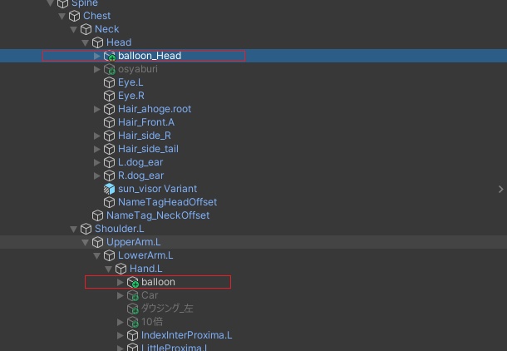Expand the balloon_Head node
Viewport: 507px width, 351px height.
tap(97, 56)
